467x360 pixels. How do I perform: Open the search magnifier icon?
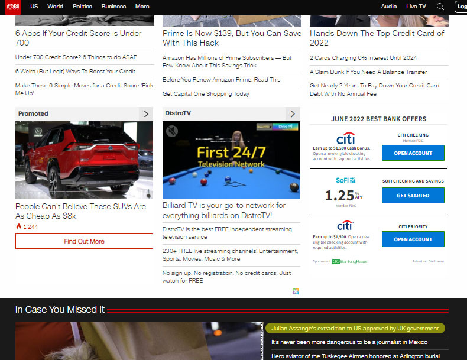(440, 7)
